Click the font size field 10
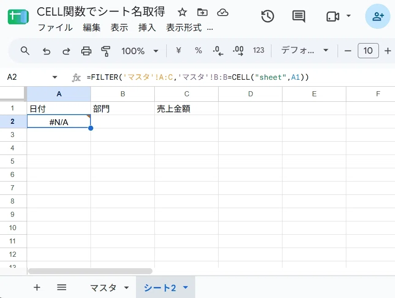The height and width of the screenshot is (298, 395). (368, 51)
